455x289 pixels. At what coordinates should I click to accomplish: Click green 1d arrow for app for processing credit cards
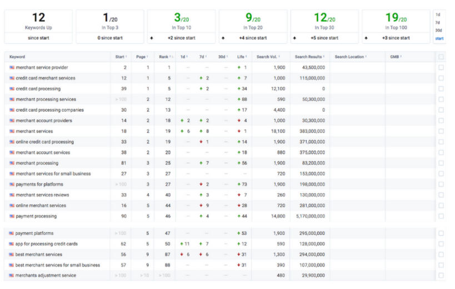[182, 244]
